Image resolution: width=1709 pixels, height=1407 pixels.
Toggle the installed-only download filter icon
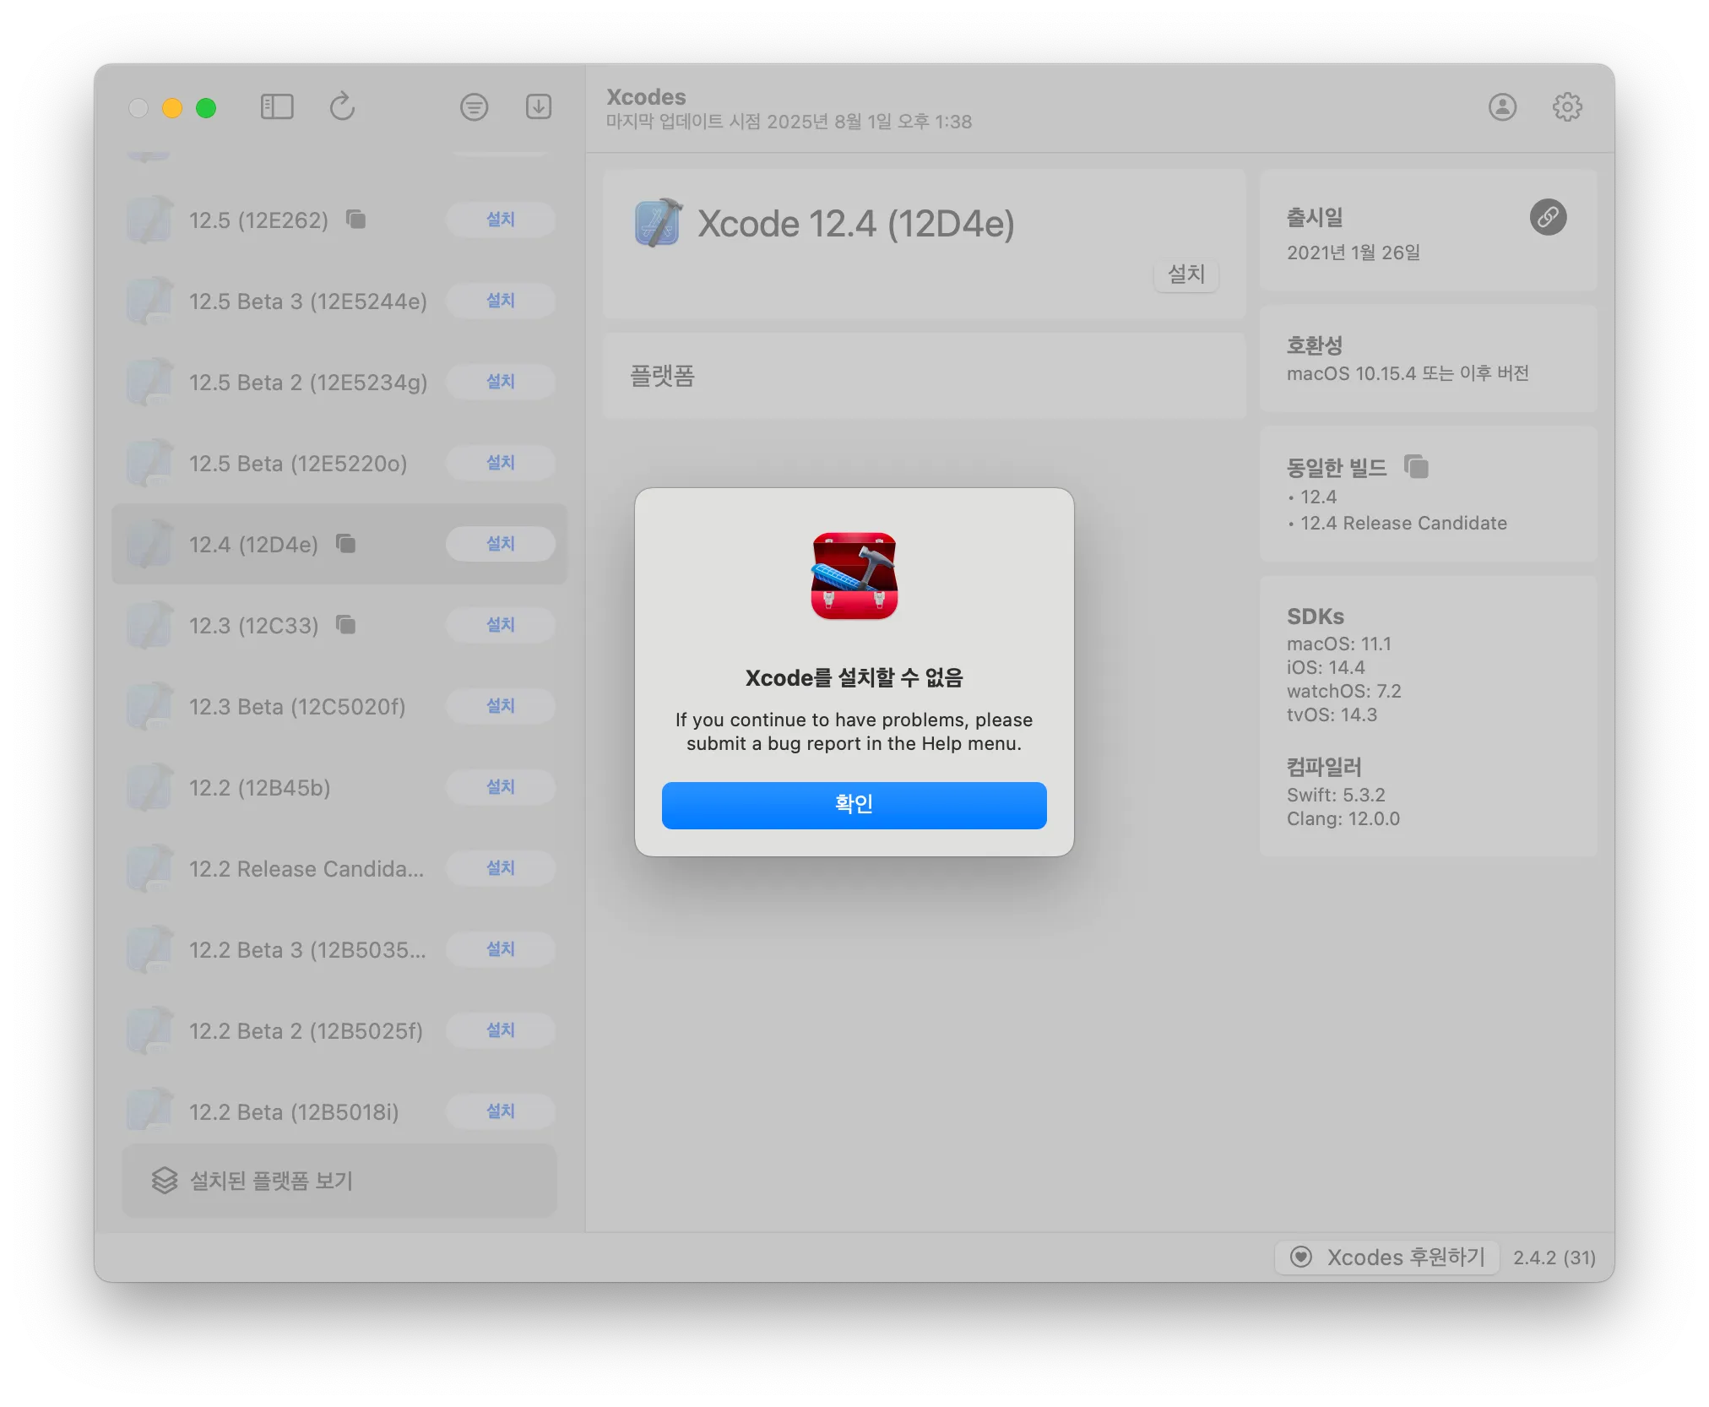coord(539,107)
